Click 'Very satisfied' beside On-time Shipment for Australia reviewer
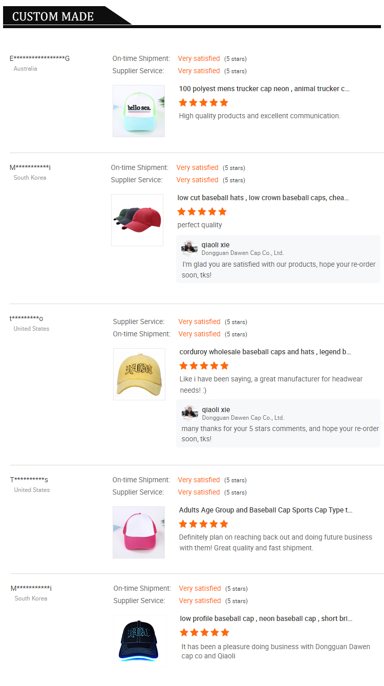The image size is (384, 686). click(199, 58)
